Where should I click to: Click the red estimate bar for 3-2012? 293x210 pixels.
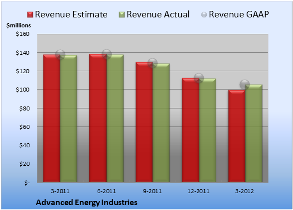pyautogui.click(x=237, y=136)
